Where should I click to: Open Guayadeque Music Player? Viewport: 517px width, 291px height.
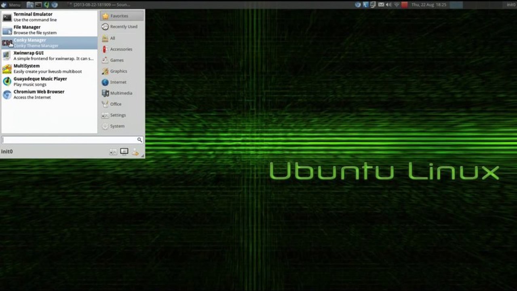coord(49,82)
